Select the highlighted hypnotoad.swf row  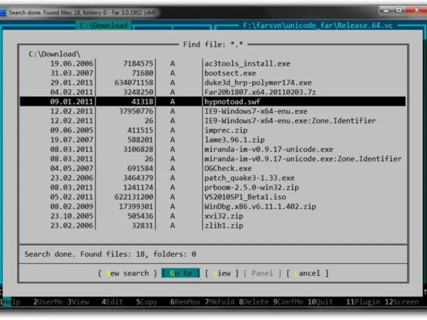tap(212, 102)
